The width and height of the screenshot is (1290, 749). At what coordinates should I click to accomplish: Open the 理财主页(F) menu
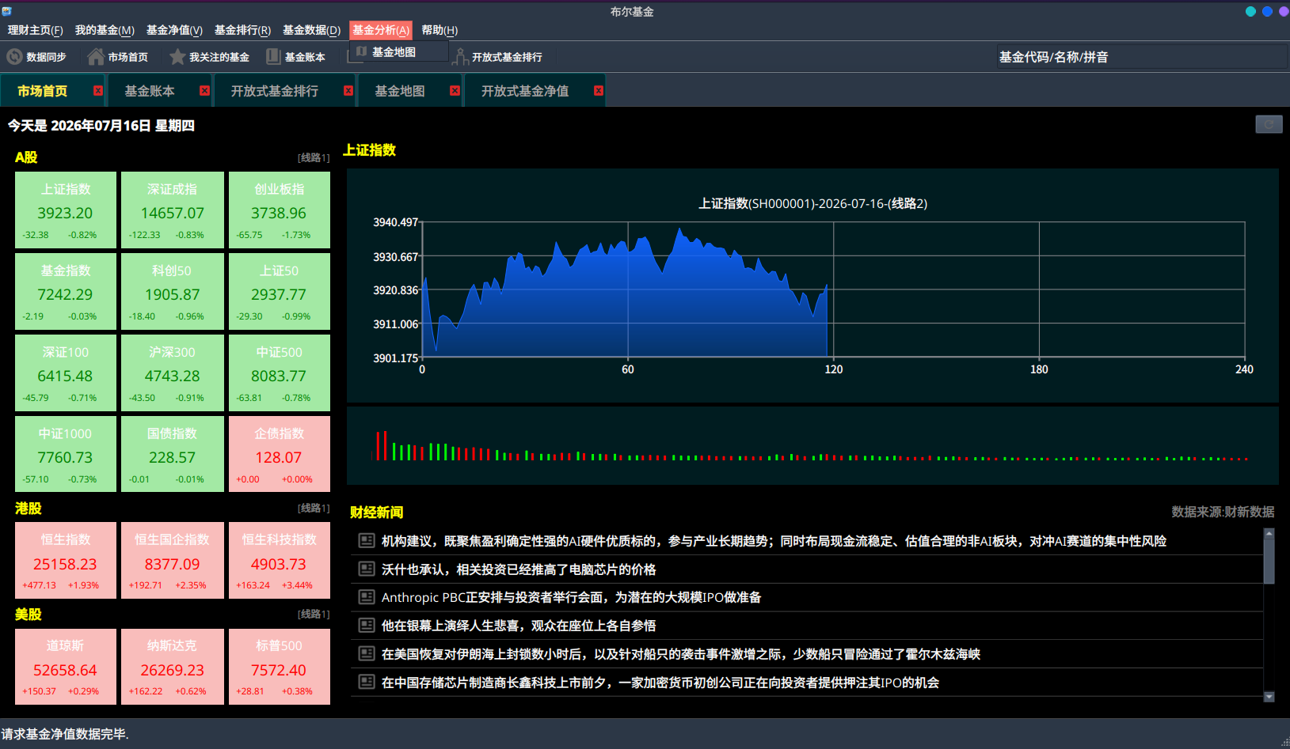click(x=35, y=30)
